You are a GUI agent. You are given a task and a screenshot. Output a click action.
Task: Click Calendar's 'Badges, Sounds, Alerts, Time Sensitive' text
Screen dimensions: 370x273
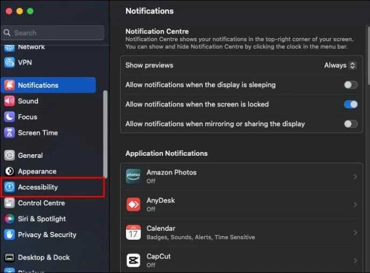[201, 237]
